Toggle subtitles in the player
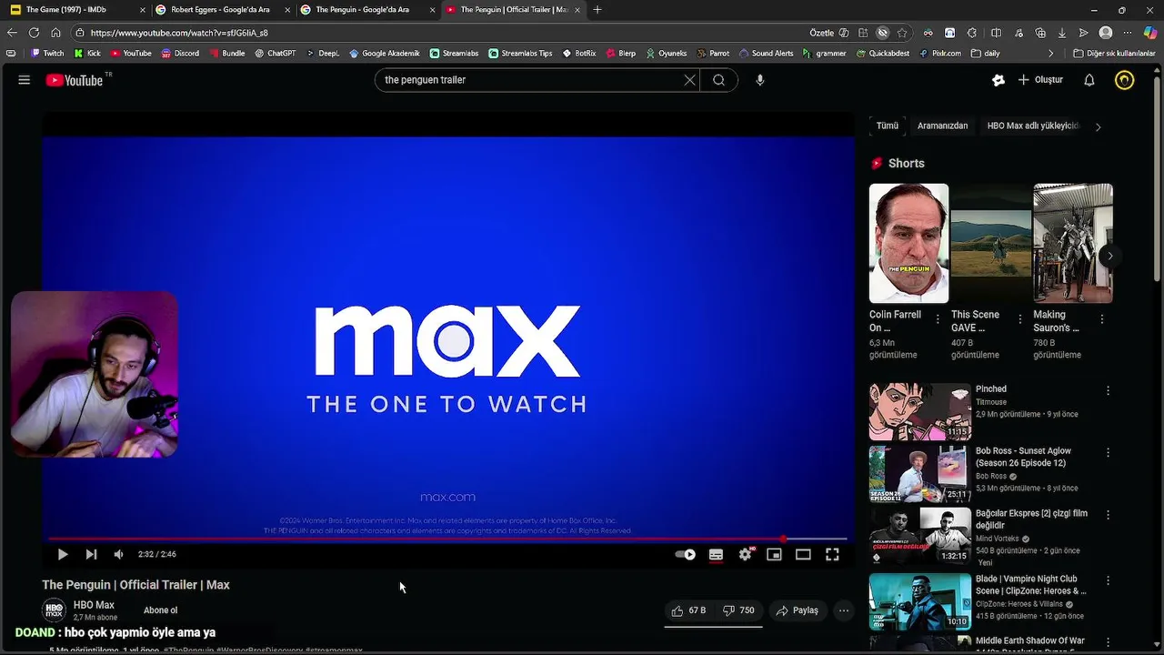Image resolution: width=1164 pixels, height=655 pixels. [716, 554]
